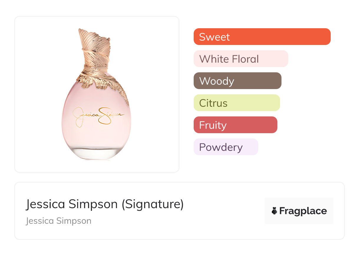The height and width of the screenshot is (254, 359).
Task: Choose the Woody accord bar
Action: 237,81
